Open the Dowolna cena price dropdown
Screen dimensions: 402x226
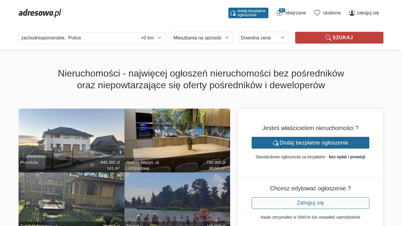(263, 38)
